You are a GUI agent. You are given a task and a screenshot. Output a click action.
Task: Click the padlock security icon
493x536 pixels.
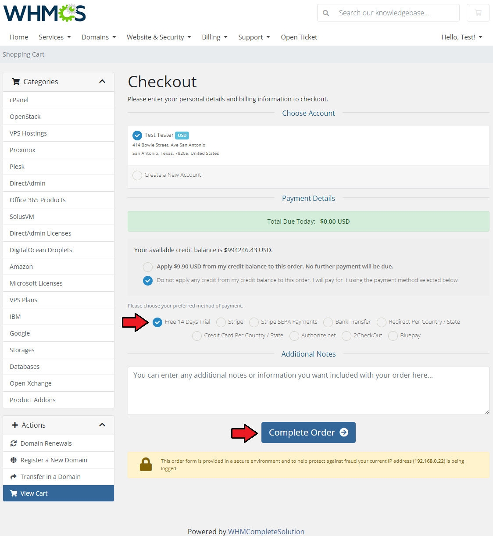146,465
